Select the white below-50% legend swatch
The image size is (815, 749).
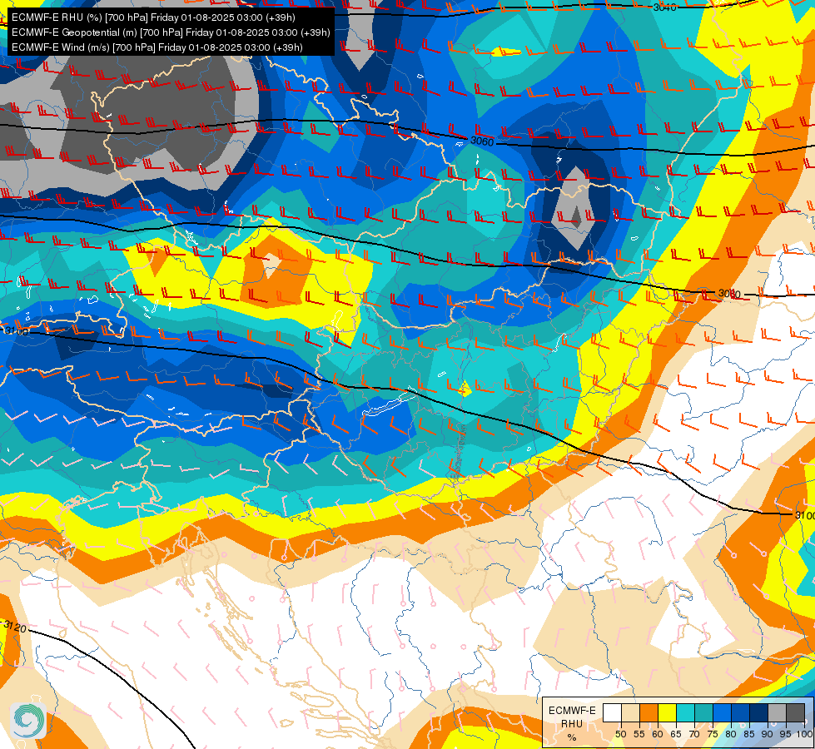click(612, 712)
